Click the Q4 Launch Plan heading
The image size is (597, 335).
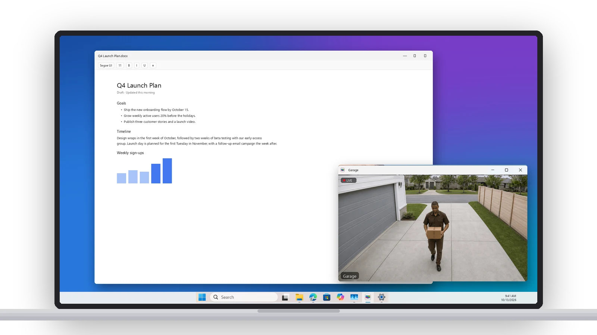tap(139, 86)
